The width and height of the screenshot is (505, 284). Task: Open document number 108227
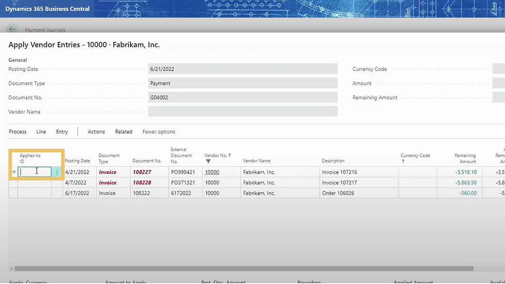click(142, 172)
